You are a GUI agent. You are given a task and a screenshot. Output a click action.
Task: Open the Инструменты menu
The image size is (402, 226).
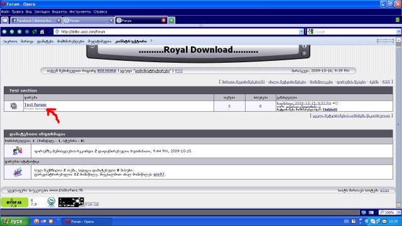(80, 12)
